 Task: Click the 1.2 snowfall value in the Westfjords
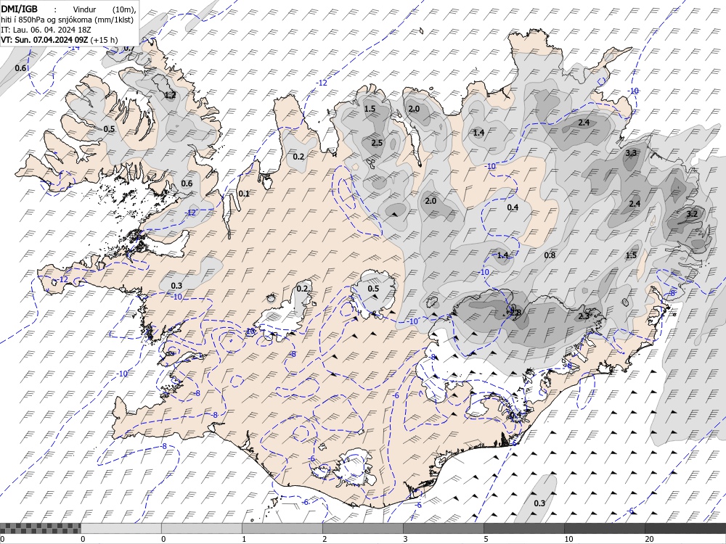pos(171,95)
